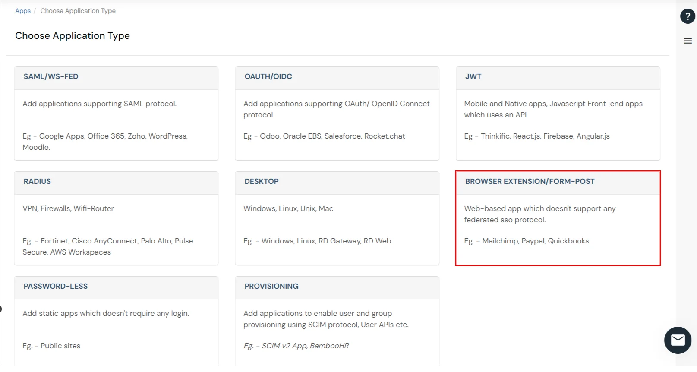
Task: Click 'Eg - Thinkific, React.js, Firebase' text
Action: 537,136
